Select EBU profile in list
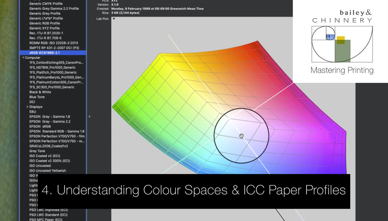The width and height of the screenshot is (388, 221). tap(33, 112)
